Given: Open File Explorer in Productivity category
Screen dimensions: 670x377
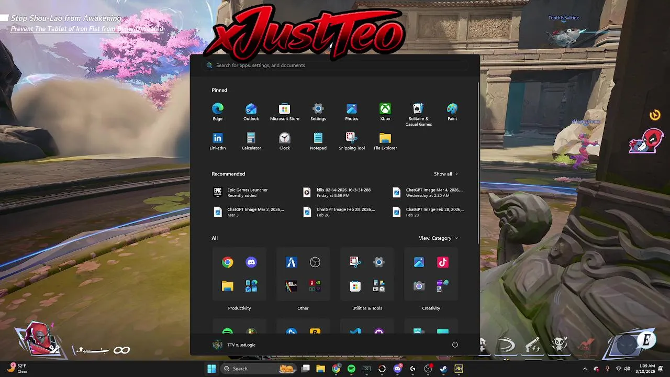Looking at the screenshot, I should 227,286.
